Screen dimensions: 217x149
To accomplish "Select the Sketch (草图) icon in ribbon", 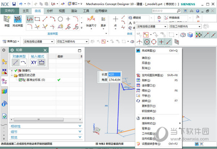I will 7,19.
